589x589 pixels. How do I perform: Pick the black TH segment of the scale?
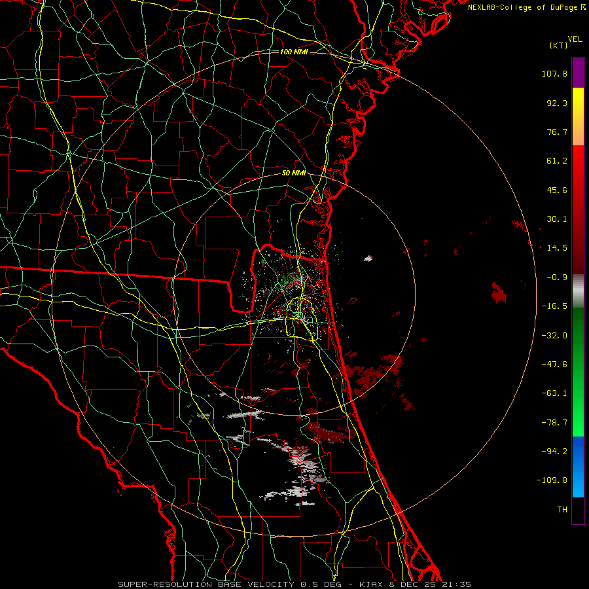578,510
